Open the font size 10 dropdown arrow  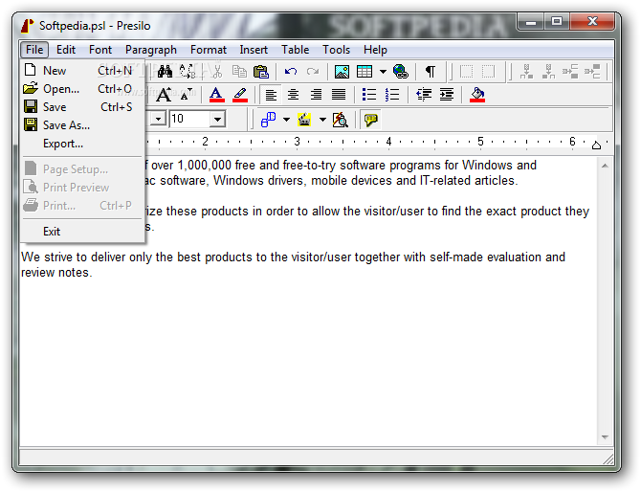(x=217, y=120)
